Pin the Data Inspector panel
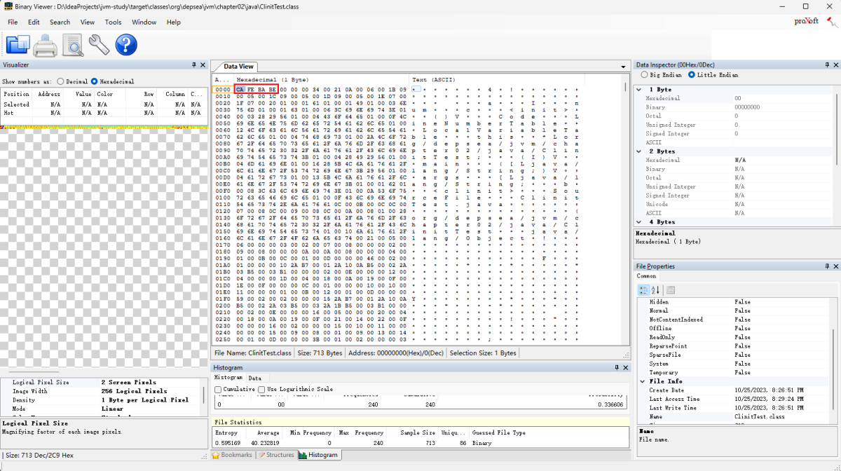Screen dimensions: 841x471 (x=826, y=65)
